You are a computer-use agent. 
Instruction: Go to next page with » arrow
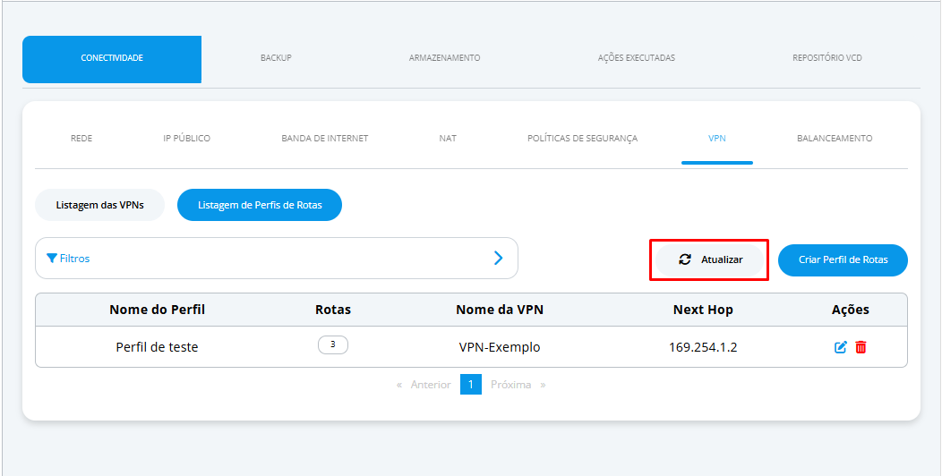point(544,385)
